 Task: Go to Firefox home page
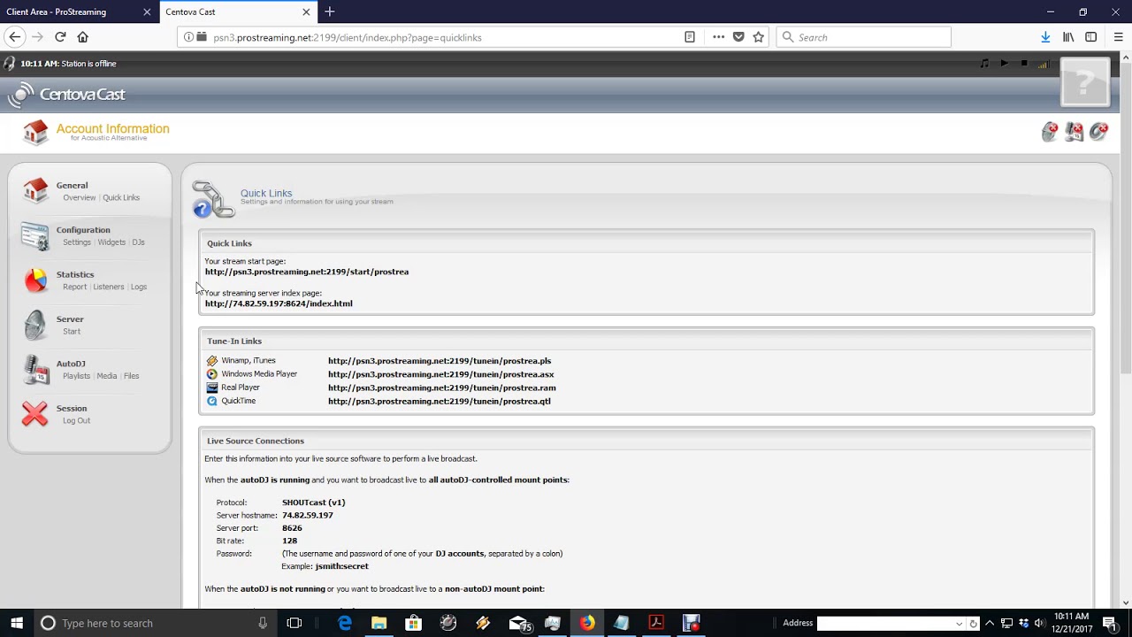click(83, 37)
